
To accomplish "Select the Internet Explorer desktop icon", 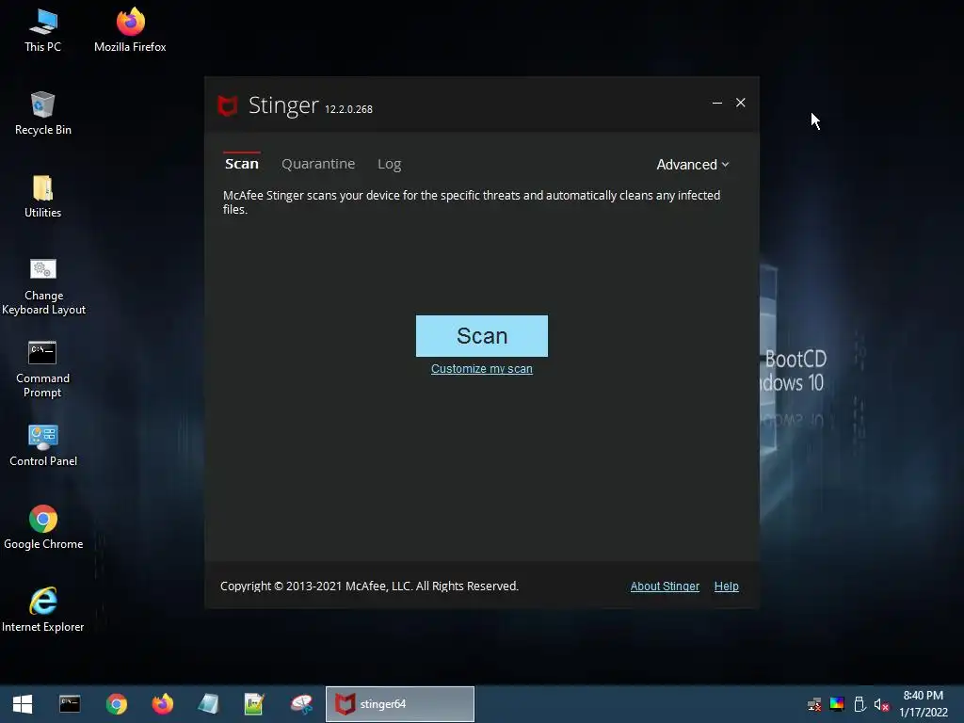I will pyautogui.click(x=43, y=610).
